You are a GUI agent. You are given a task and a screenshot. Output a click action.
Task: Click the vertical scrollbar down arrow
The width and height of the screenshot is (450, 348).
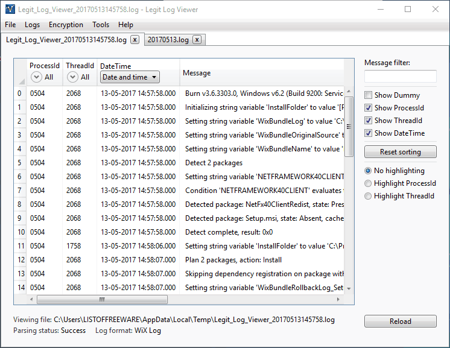coord(349,289)
